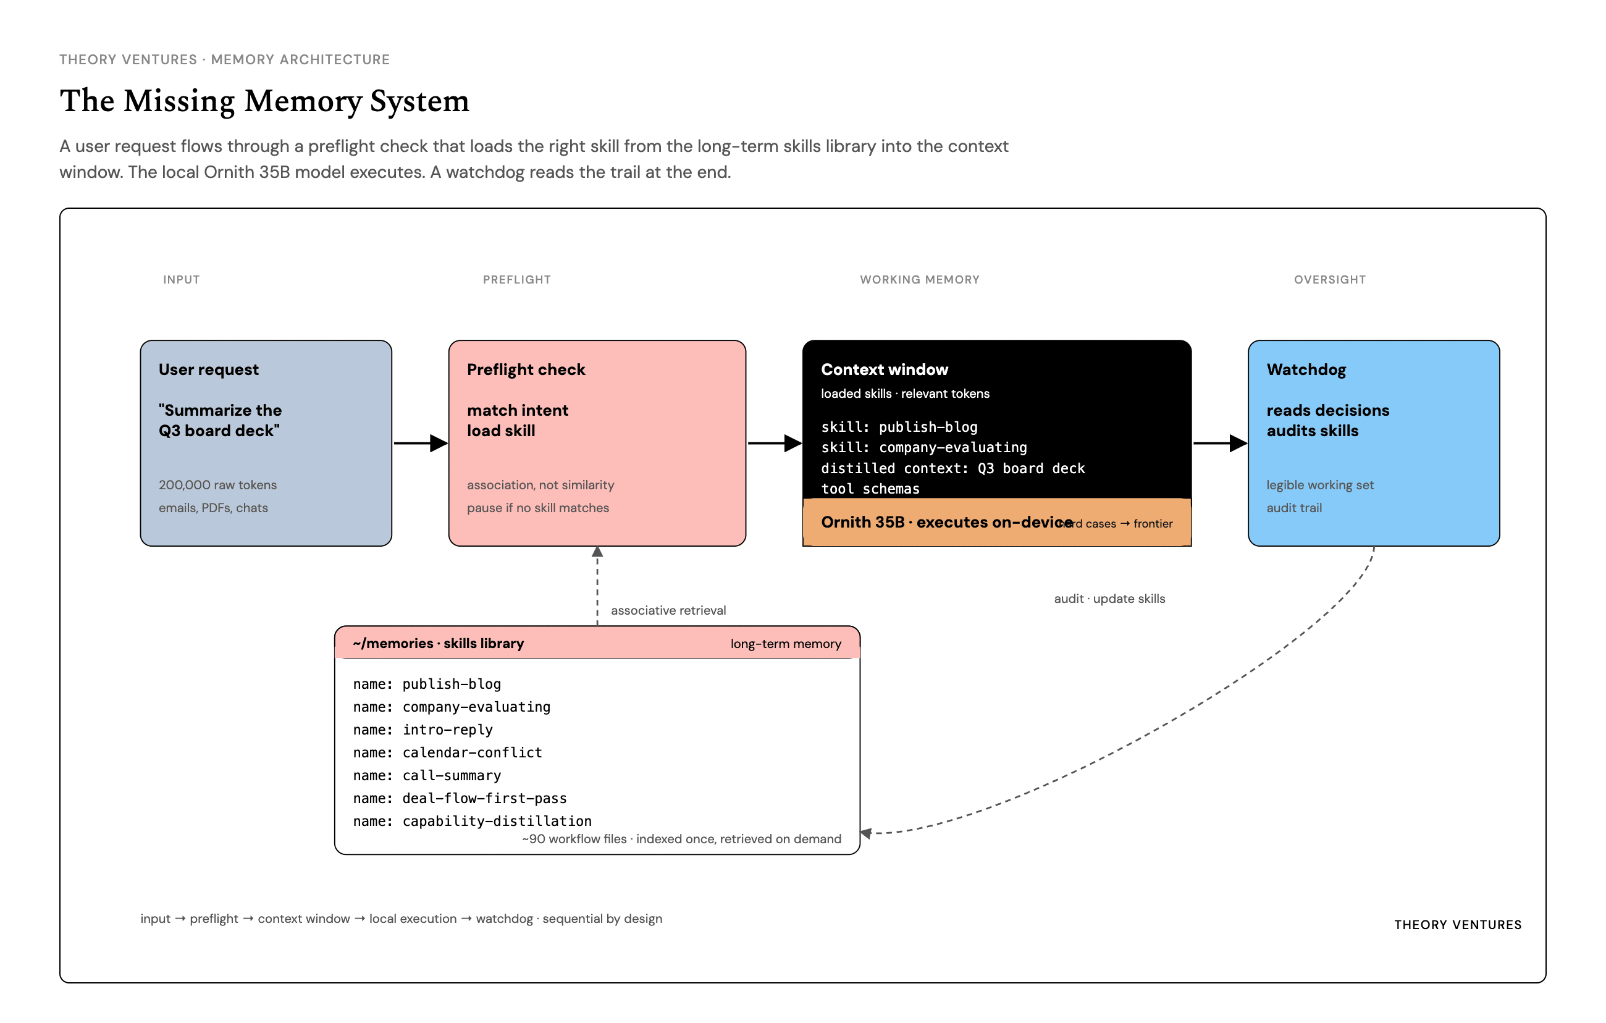This screenshot has height=1023, width=1606.
Task: Click 'name: company-evaluating' in skills library
Action: click(x=452, y=706)
